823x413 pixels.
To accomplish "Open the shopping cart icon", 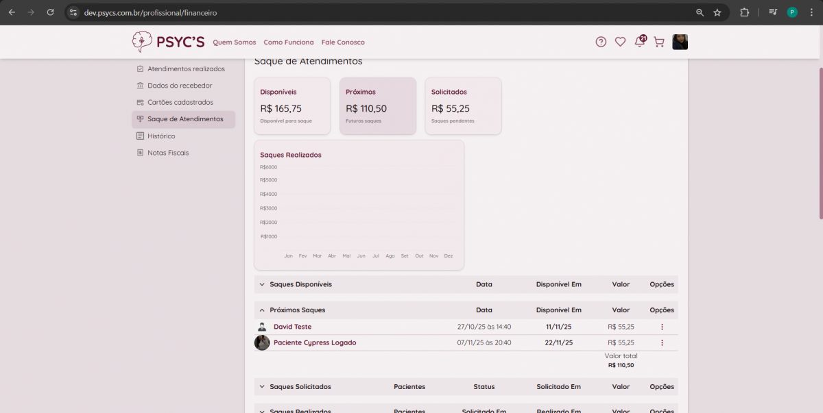I will click(x=659, y=42).
